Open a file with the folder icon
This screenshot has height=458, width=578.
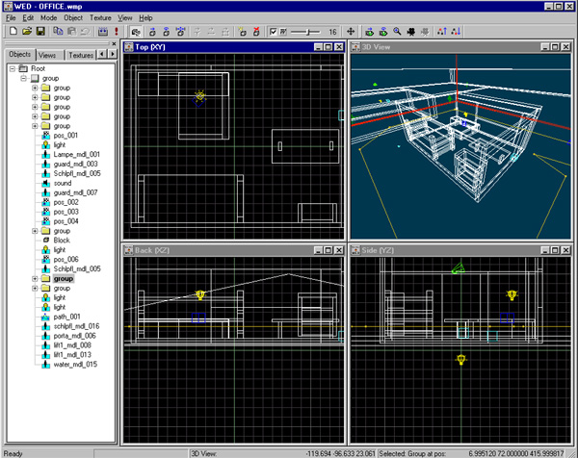point(25,32)
